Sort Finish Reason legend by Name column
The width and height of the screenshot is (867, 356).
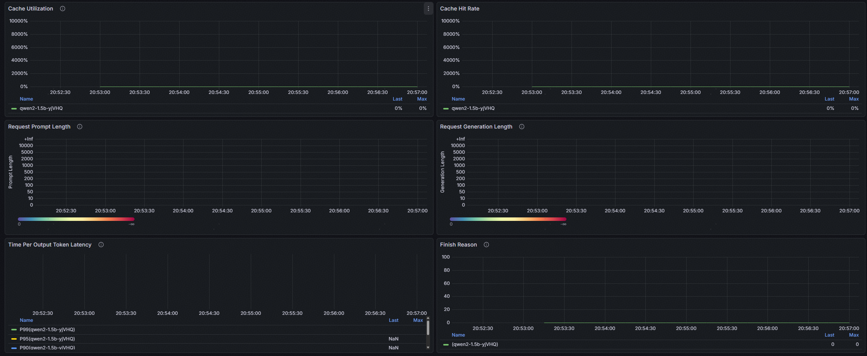(458, 335)
